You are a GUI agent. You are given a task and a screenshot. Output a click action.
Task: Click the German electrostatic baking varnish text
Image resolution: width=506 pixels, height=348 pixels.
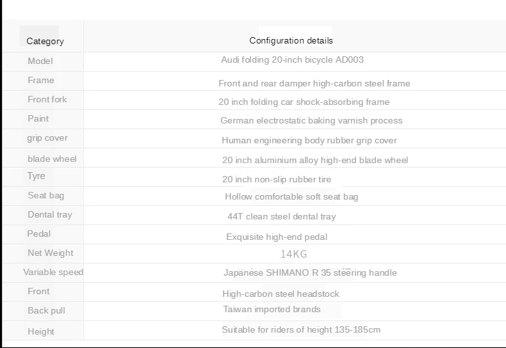311,120
